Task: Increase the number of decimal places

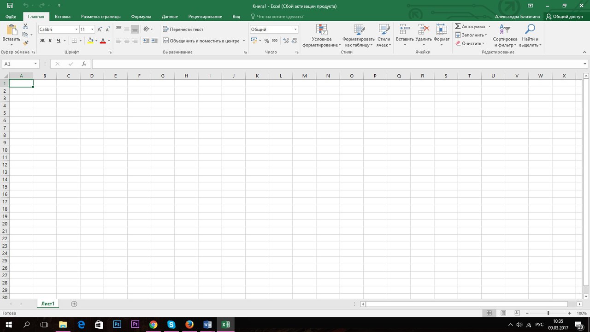Action: coord(286,41)
